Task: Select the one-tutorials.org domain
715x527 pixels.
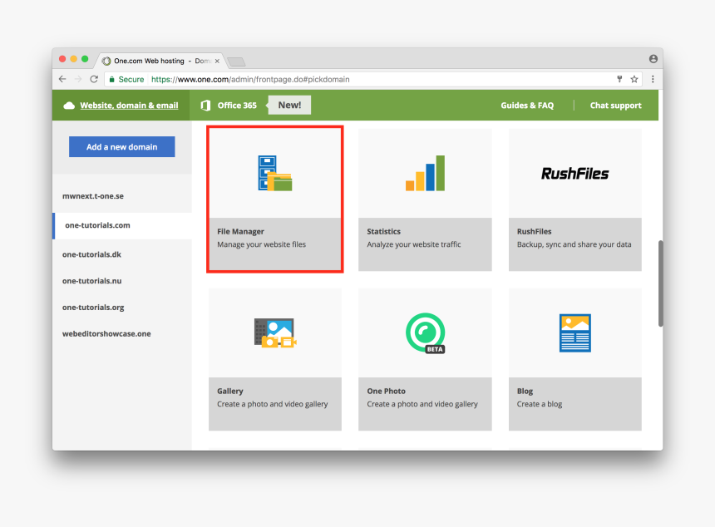Action: click(x=93, y=308)
